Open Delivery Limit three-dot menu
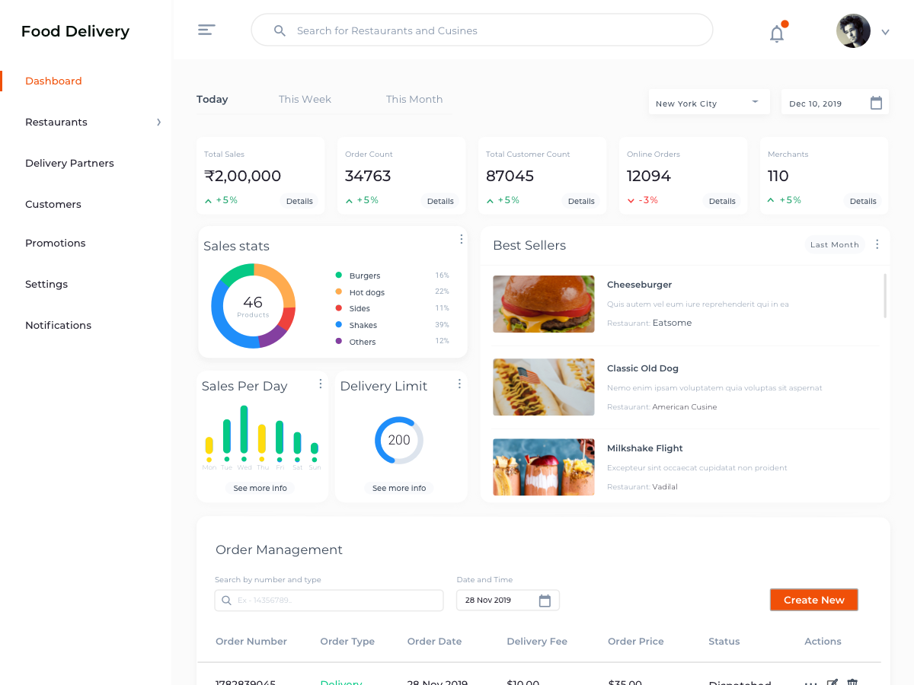 click(x=459, y=384)
